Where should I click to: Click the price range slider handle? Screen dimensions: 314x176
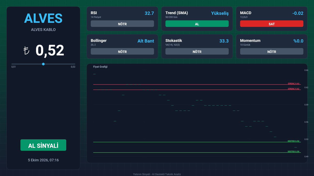43,64
